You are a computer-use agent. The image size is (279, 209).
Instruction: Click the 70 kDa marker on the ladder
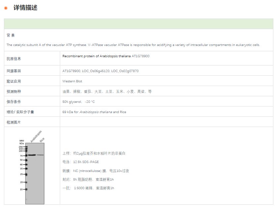[21, 155]
